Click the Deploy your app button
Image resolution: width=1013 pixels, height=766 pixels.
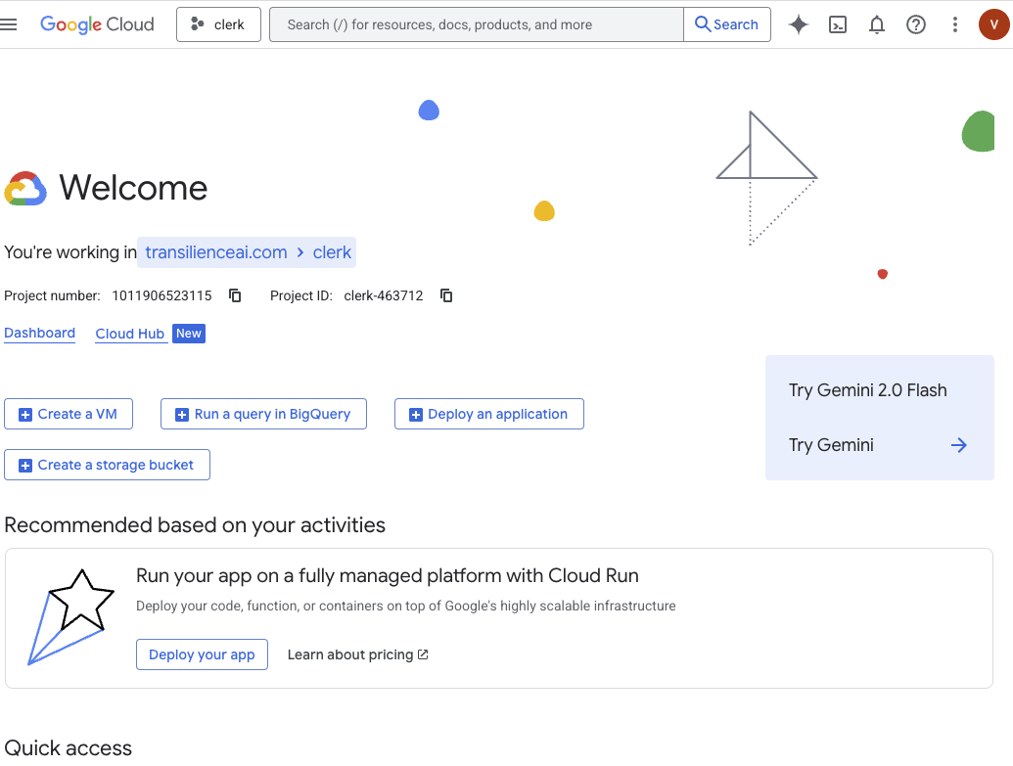click(x=203, y=654)
